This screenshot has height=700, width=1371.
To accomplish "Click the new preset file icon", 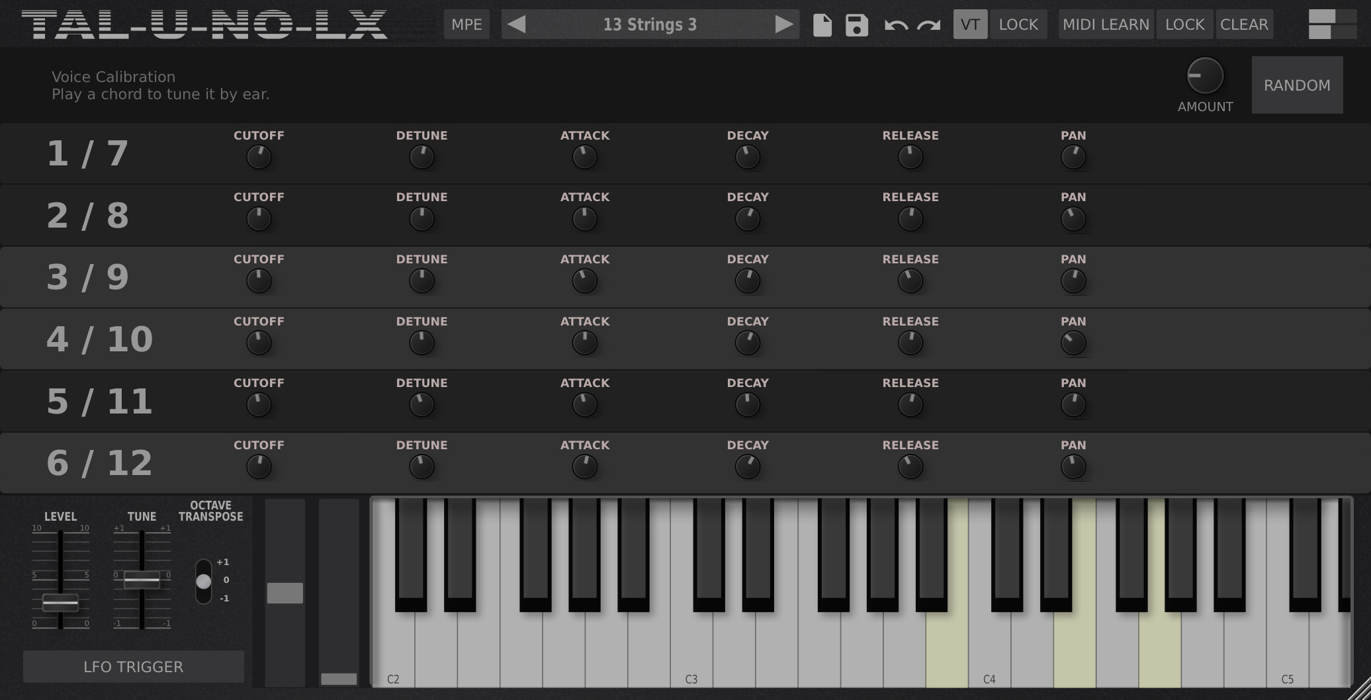I will [x=822, y=25].
